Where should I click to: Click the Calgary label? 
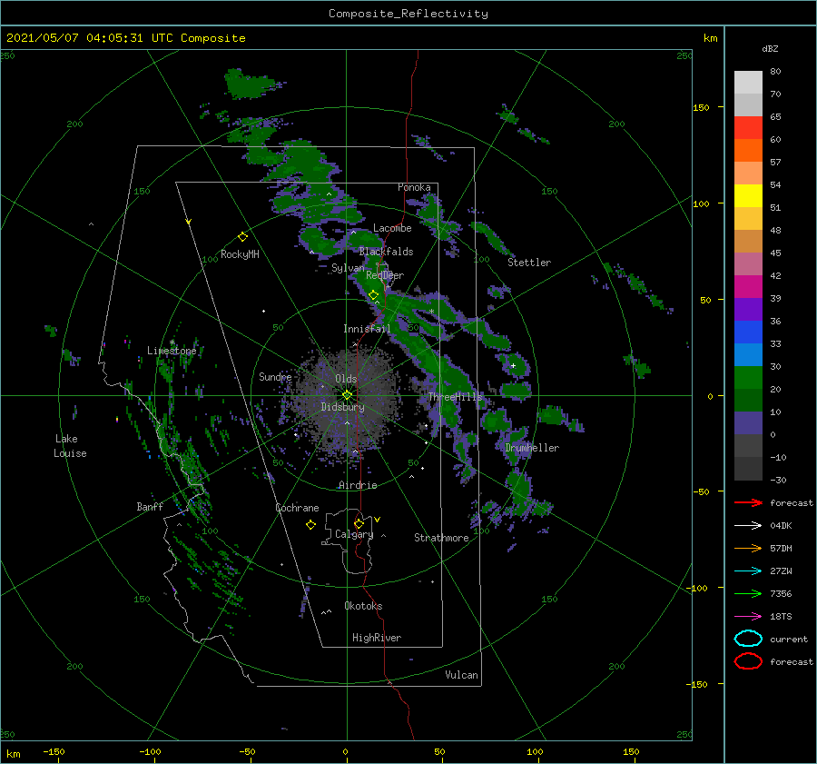pyautogui.click(x=354, y=534)
